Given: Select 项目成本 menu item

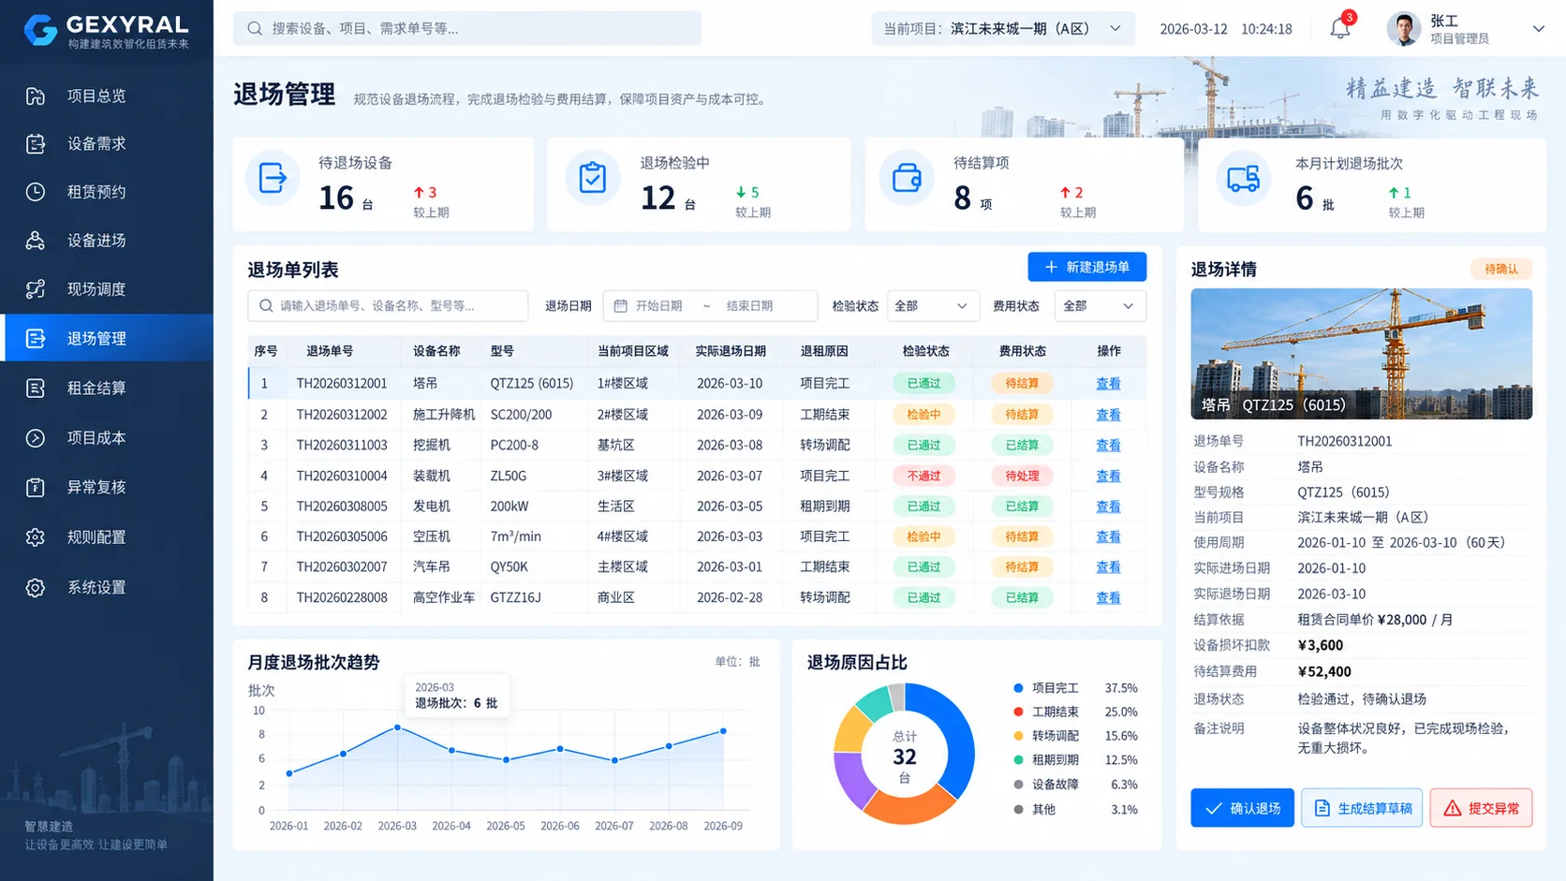Looking at the screenshot, I should point(108,437).
